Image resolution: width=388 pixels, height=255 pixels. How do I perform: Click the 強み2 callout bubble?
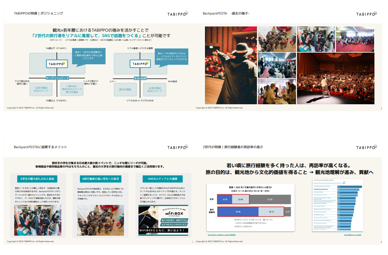point(171,56)
